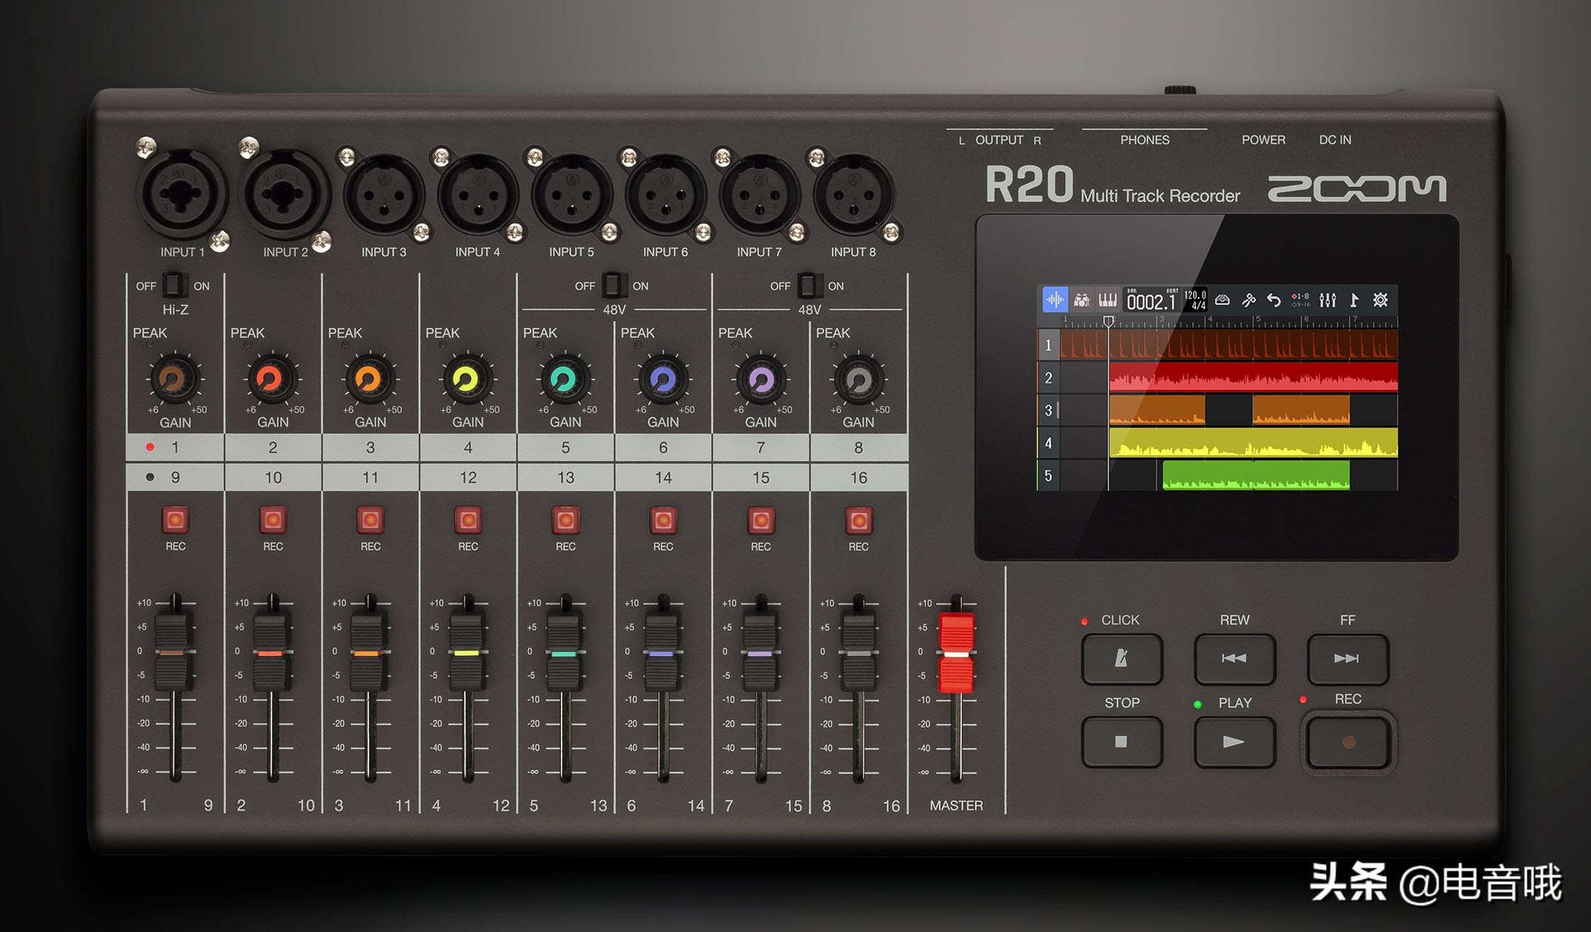The image size is (1591, 932).
Task: Open the settings gear on touchscreen
Action: [x=1380, y=300]
